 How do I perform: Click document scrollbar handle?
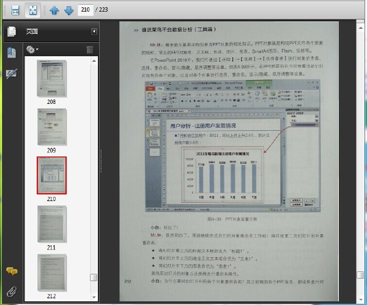(x=360, y=275)
